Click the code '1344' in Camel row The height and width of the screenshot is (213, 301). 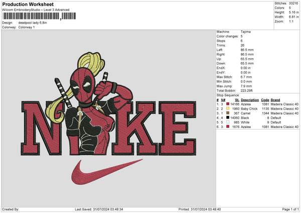click(x=265, y=113)
